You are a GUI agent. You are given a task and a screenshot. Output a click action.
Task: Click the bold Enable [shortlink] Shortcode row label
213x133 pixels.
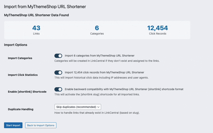[27, 92]
